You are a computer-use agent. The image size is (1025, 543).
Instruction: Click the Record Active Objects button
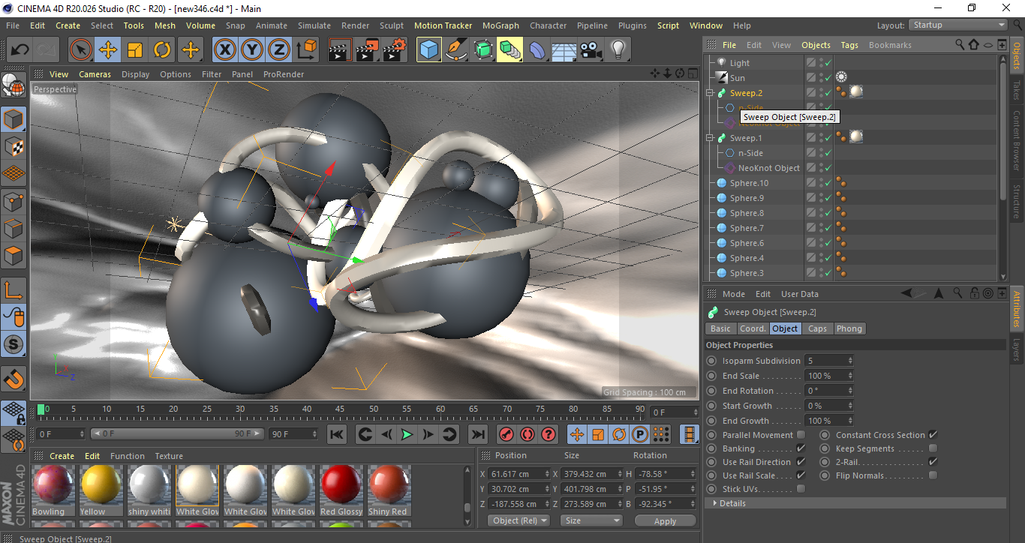(506, 434)
